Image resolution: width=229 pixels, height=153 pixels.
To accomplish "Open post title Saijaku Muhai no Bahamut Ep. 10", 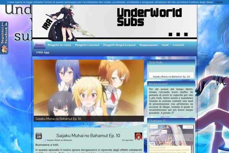I will (88, 135).
